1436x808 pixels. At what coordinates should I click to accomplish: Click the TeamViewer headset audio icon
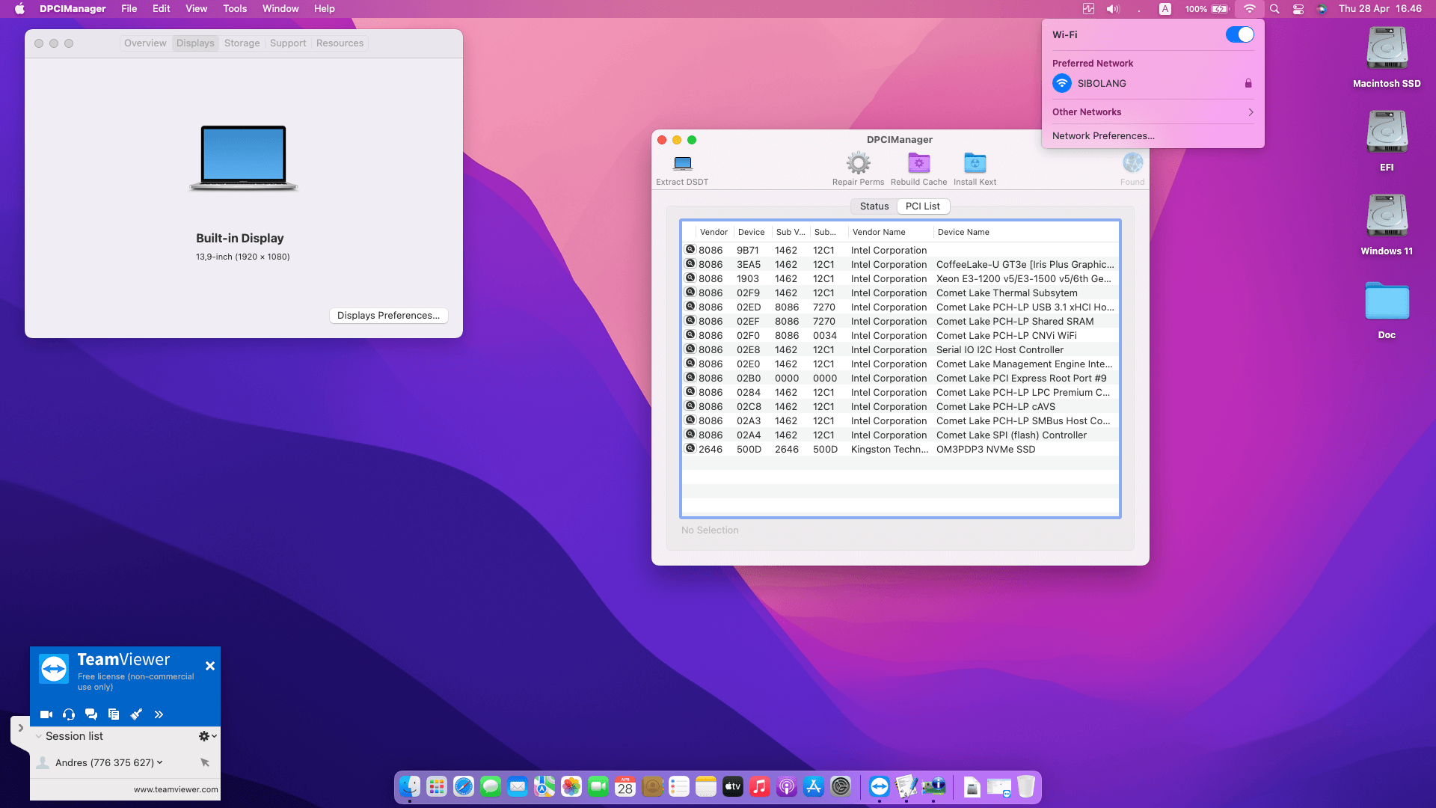69,714
